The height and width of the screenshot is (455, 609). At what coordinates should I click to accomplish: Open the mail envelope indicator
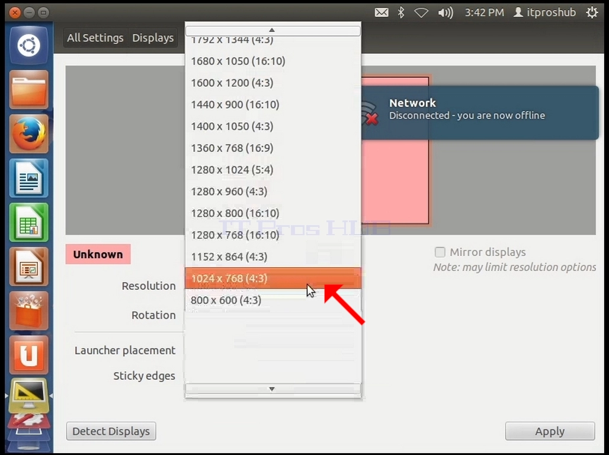(382, 12)
